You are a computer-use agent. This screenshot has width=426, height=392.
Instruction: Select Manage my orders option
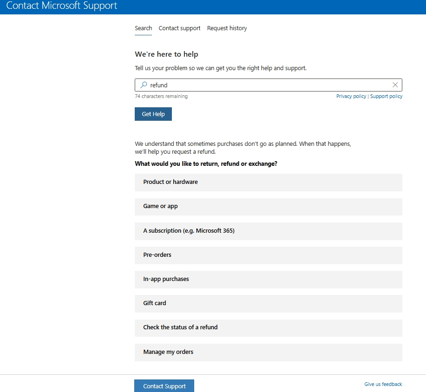269,352
